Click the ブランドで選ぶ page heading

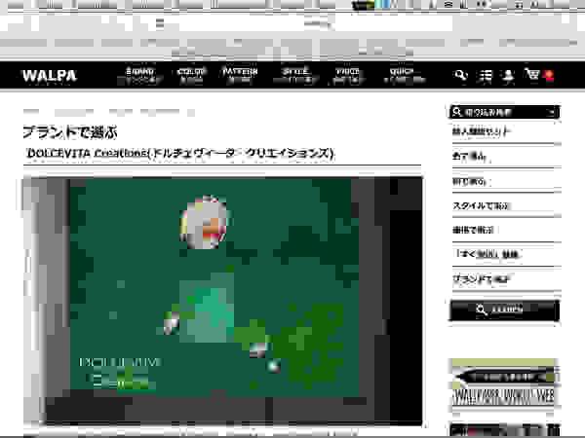(70, 132)
